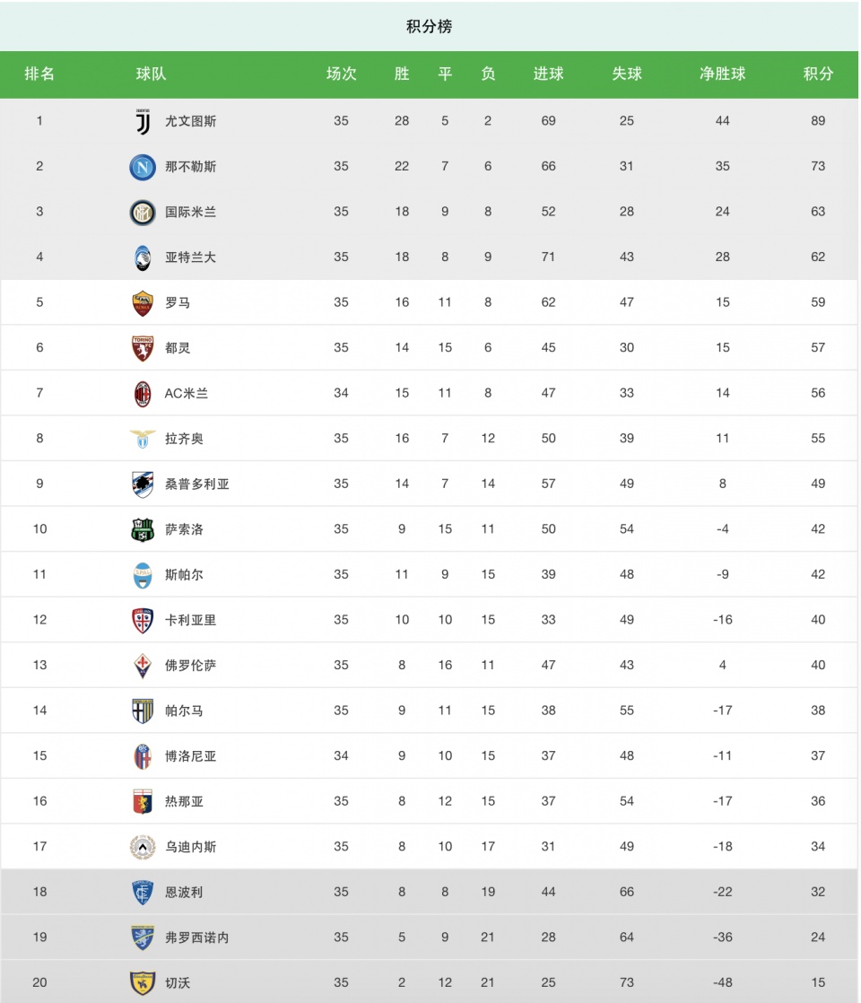This screenshot has width=861, height=1003.
Task: Sort table by 积分 column header
Action: tap(818, 74)
